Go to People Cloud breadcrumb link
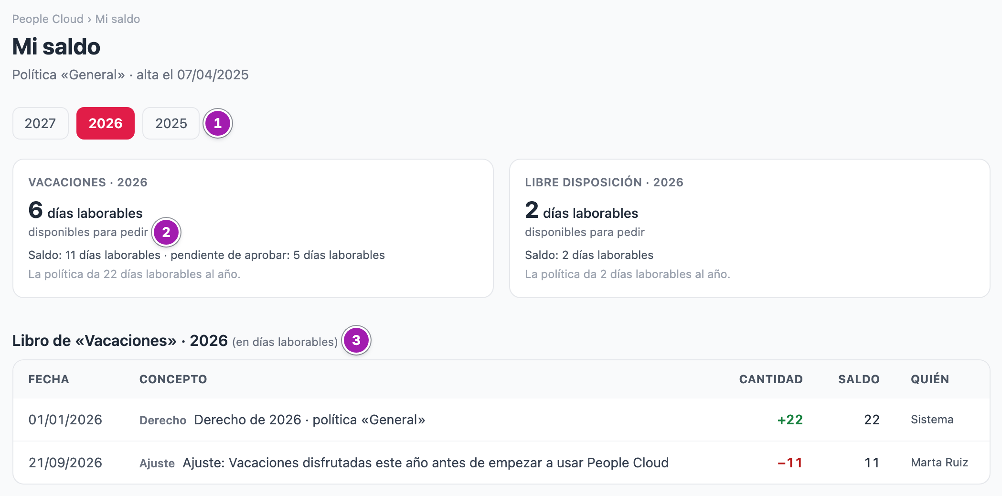 tap(48, 19)
